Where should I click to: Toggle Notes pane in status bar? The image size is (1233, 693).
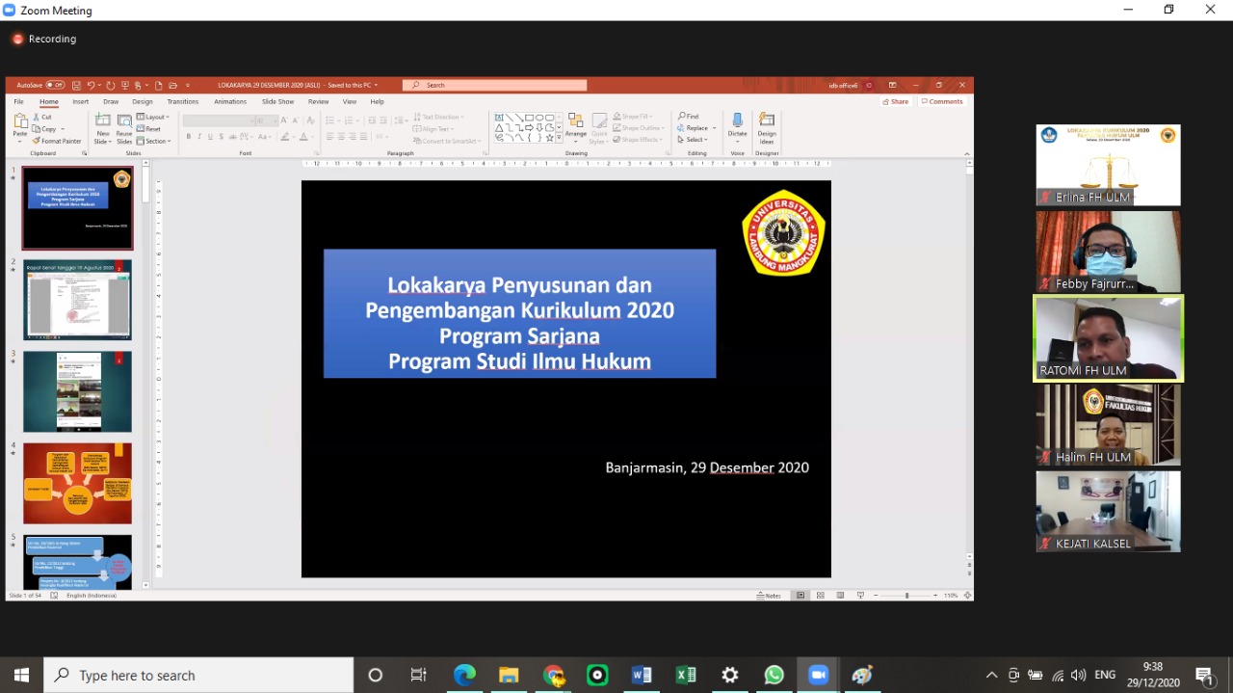(770, 596)
